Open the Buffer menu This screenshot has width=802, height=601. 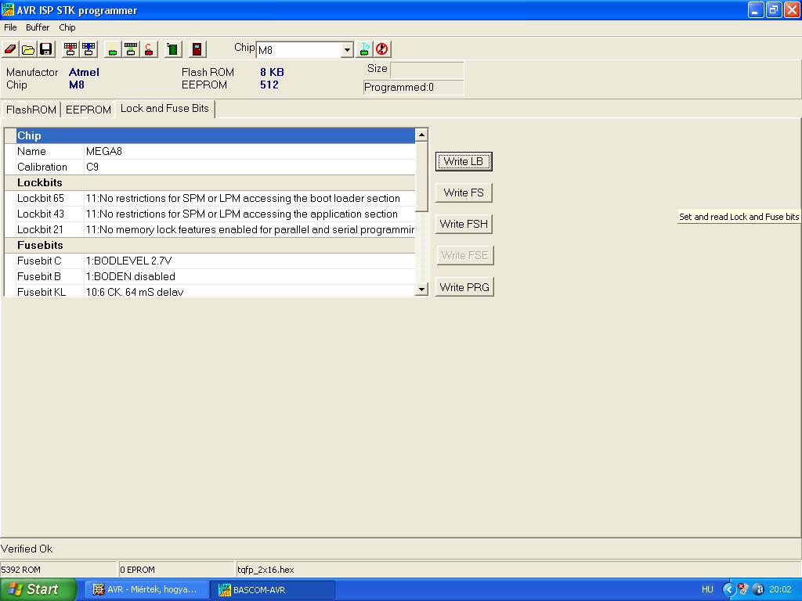(38, 27)
